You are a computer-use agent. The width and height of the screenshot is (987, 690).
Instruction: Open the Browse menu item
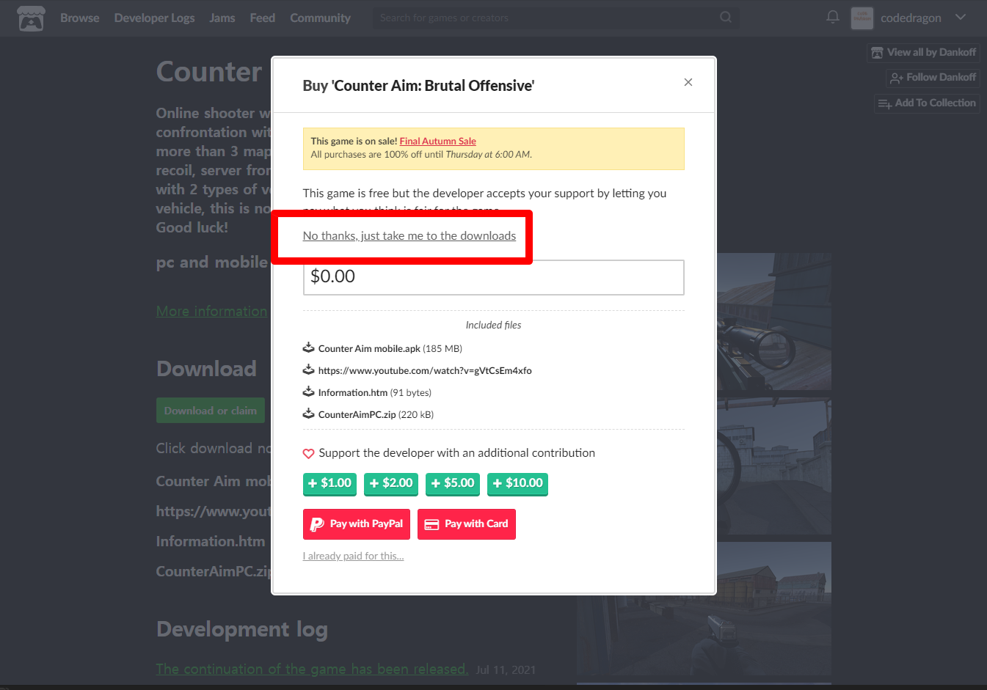click(79, 18)
